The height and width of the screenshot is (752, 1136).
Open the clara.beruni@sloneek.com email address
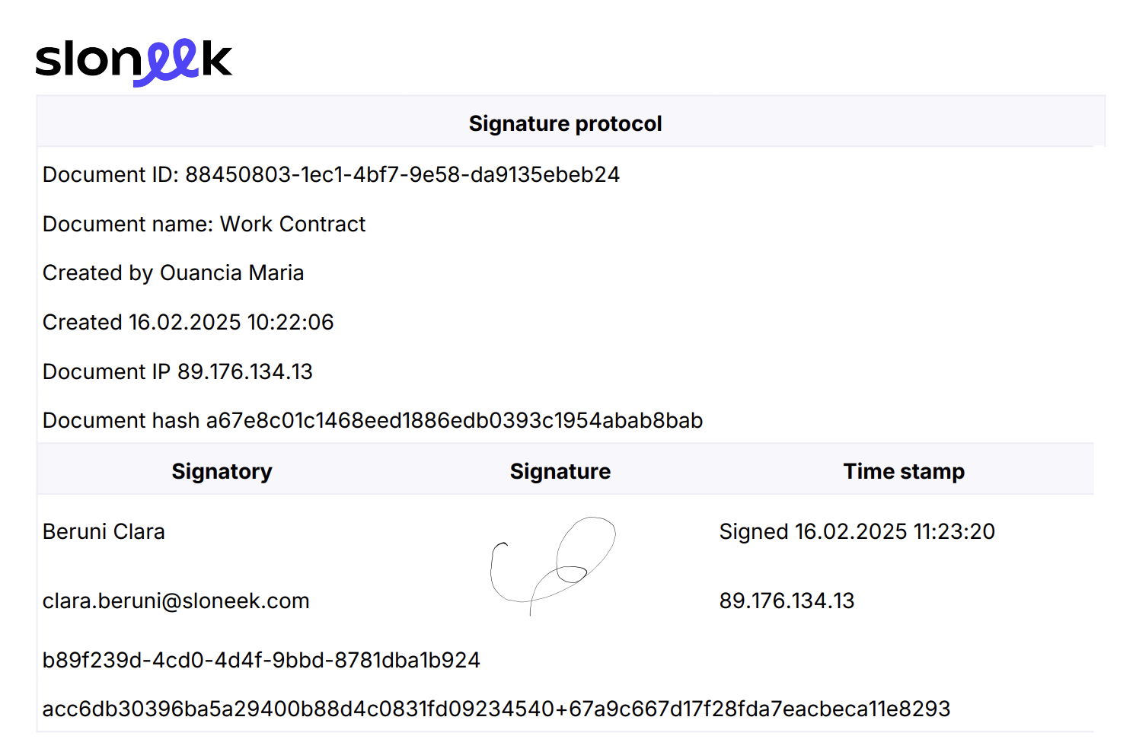[176, 601]
